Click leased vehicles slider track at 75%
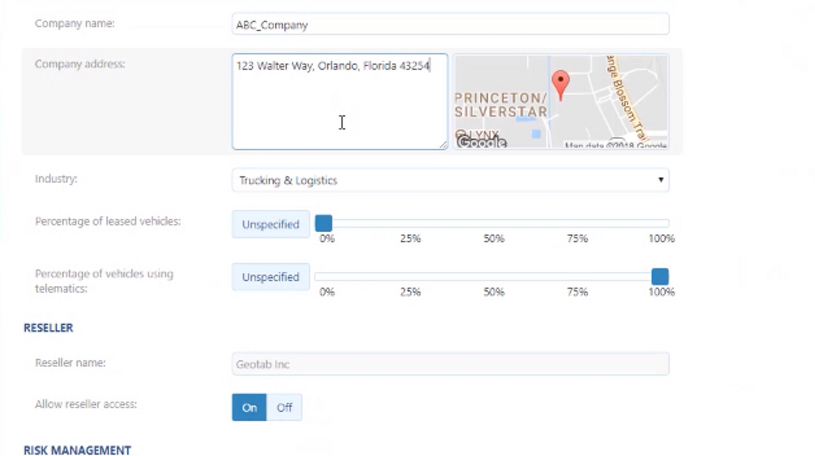 tap(577, 223)
